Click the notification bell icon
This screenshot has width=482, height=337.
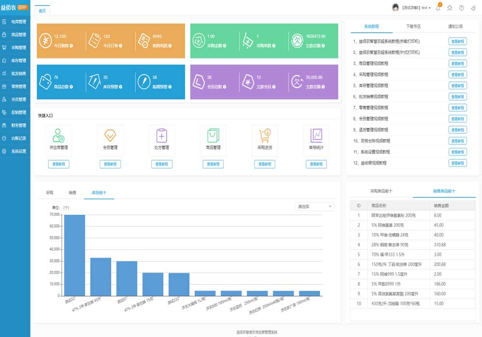[x=438, y=8]
